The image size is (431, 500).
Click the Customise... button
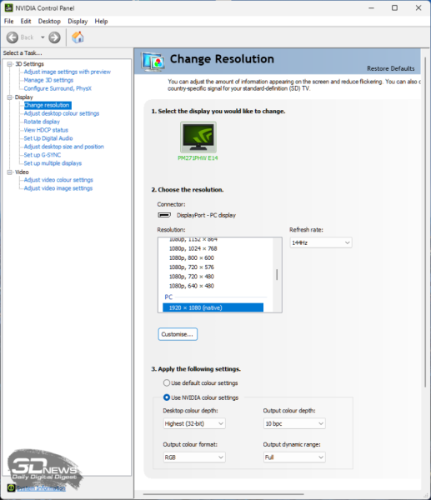(x=178, y=334)
